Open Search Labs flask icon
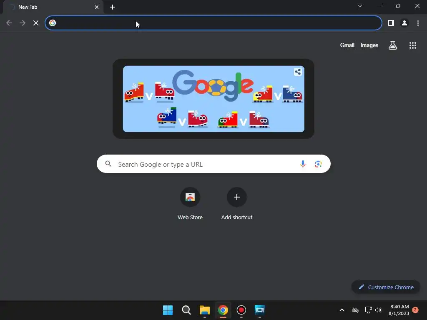This screenshot has width=427, height=320. tap(393, 45)
